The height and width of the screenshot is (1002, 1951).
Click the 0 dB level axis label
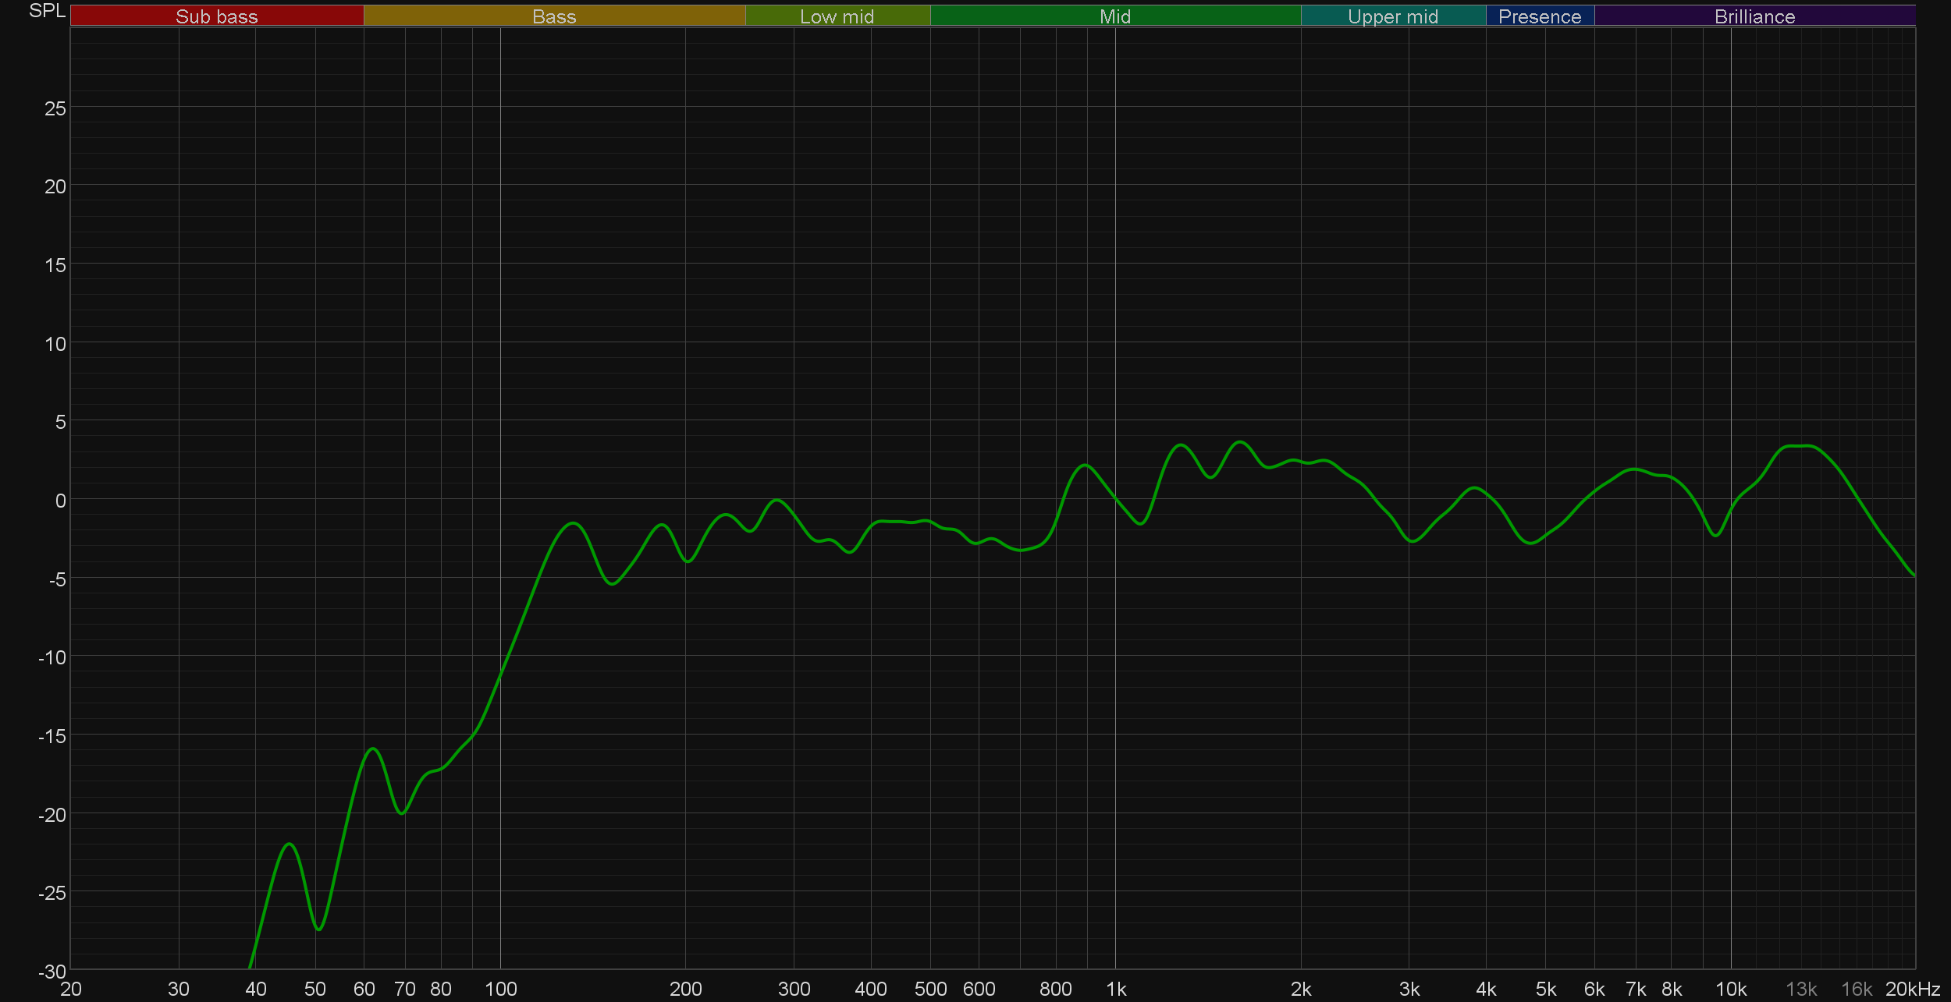point(60,501)
